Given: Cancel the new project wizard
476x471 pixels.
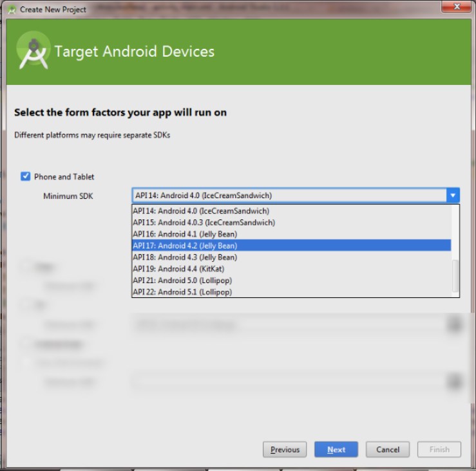Looking at the screenshot, I should tap(388, 449).
